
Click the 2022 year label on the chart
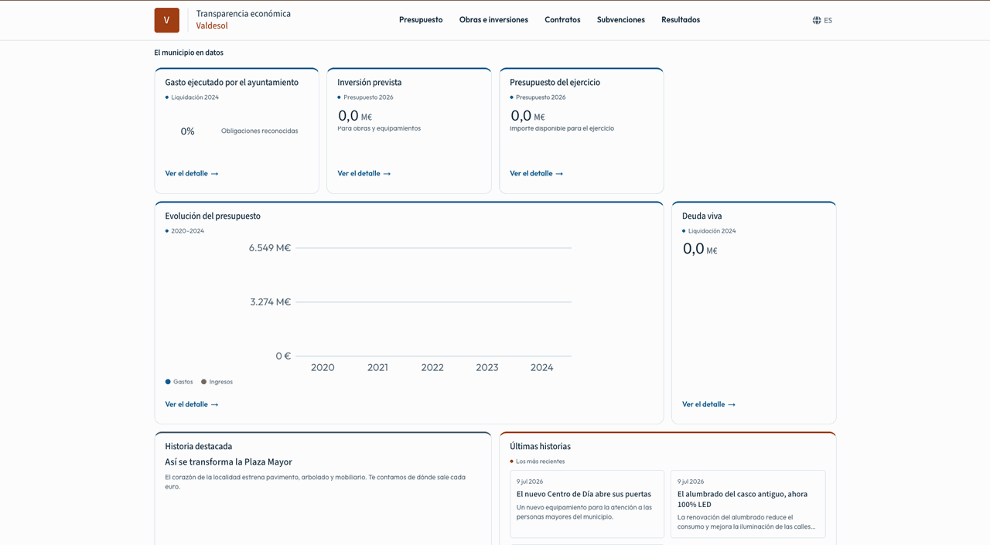(432, 368)
